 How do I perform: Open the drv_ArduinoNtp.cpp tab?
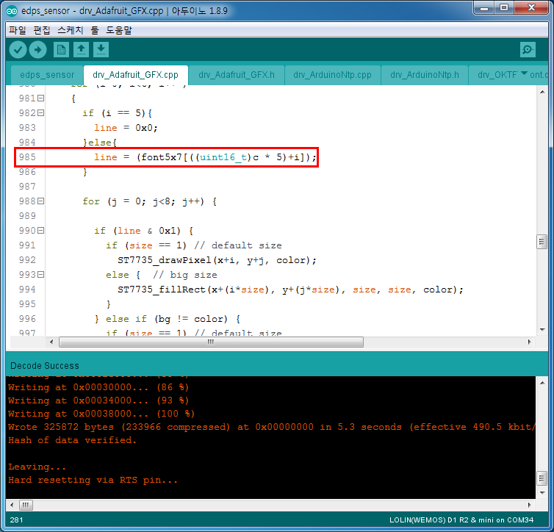(x=332, y=75)
